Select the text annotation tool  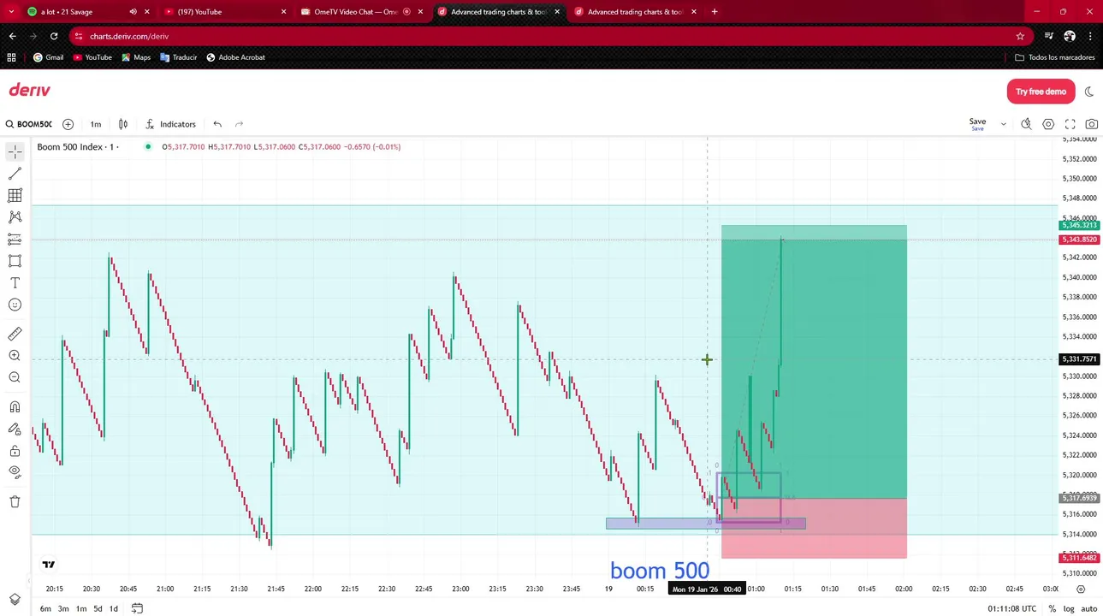point(15,283)
